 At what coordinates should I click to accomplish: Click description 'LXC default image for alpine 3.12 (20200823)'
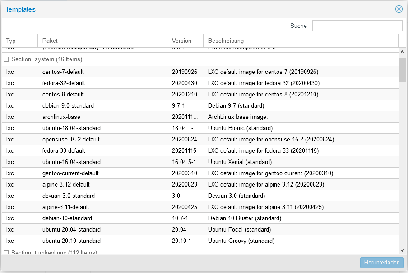click(266, 184)
